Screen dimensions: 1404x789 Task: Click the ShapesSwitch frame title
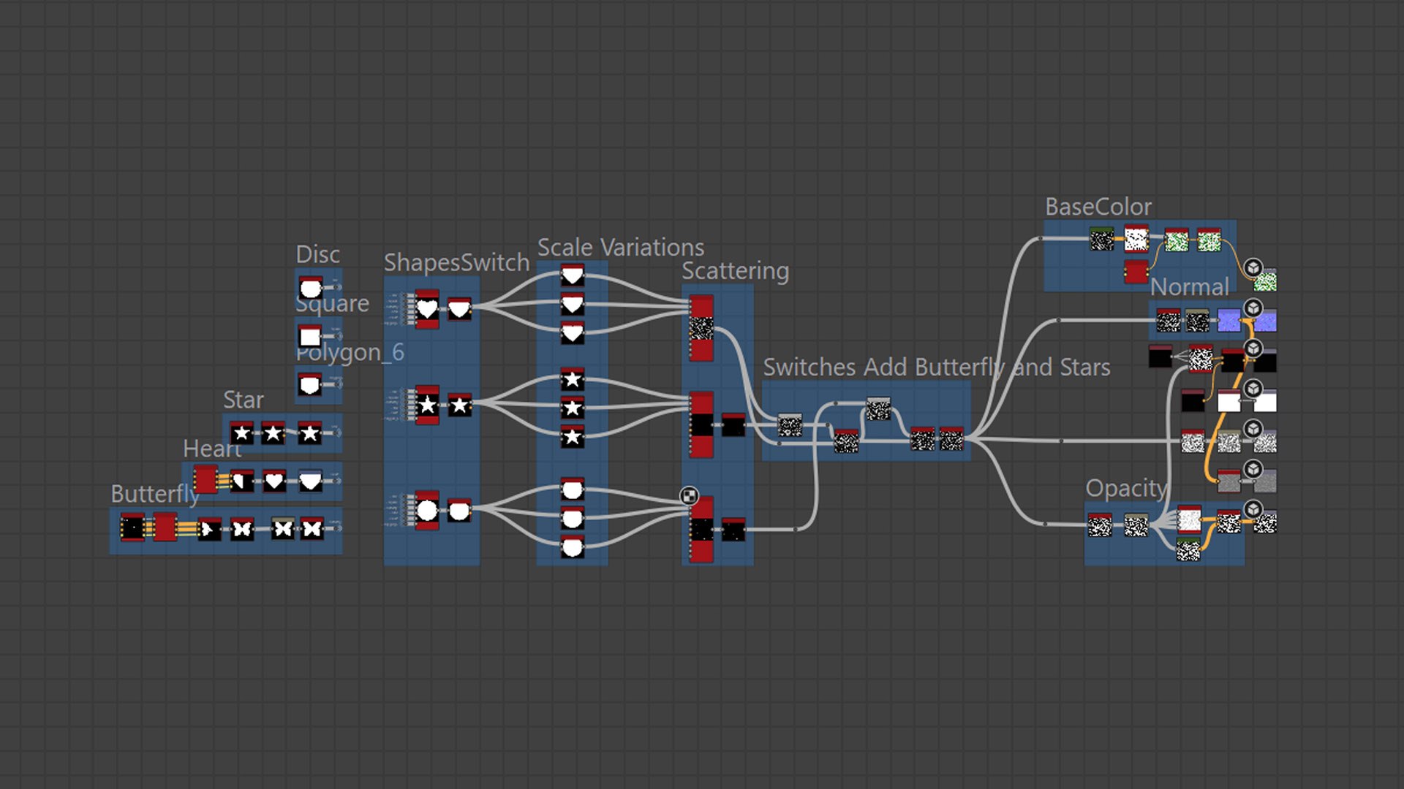point(456,263)
